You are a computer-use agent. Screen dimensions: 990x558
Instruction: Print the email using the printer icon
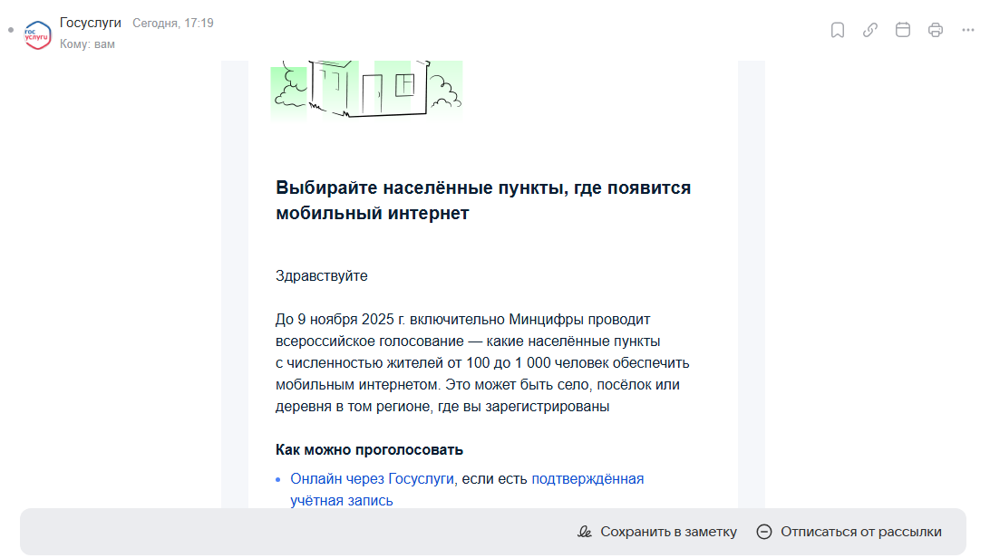pos(936,30)
